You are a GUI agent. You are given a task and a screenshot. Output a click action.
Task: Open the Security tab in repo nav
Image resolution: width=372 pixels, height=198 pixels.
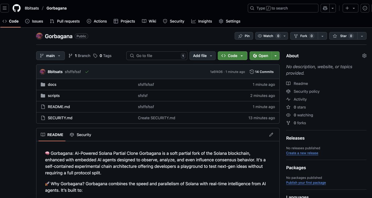point(174,21)
